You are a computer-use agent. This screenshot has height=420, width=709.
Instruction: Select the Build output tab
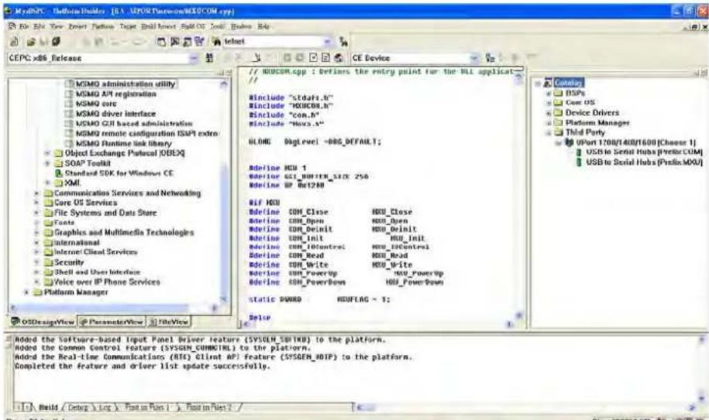pyautogui.click(x=48, y=408)
